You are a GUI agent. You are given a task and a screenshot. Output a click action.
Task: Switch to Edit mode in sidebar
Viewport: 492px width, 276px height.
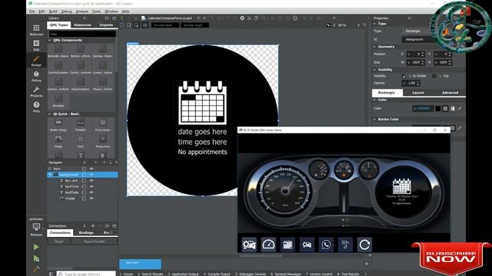36,45
